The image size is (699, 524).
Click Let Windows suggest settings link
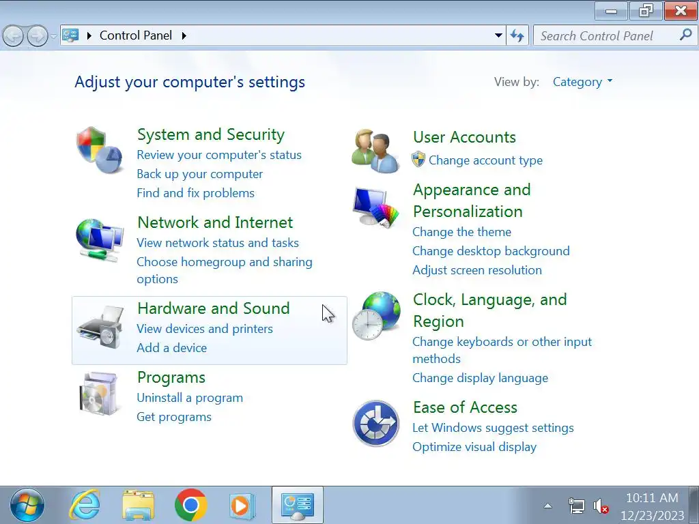(x=493, y=428)
